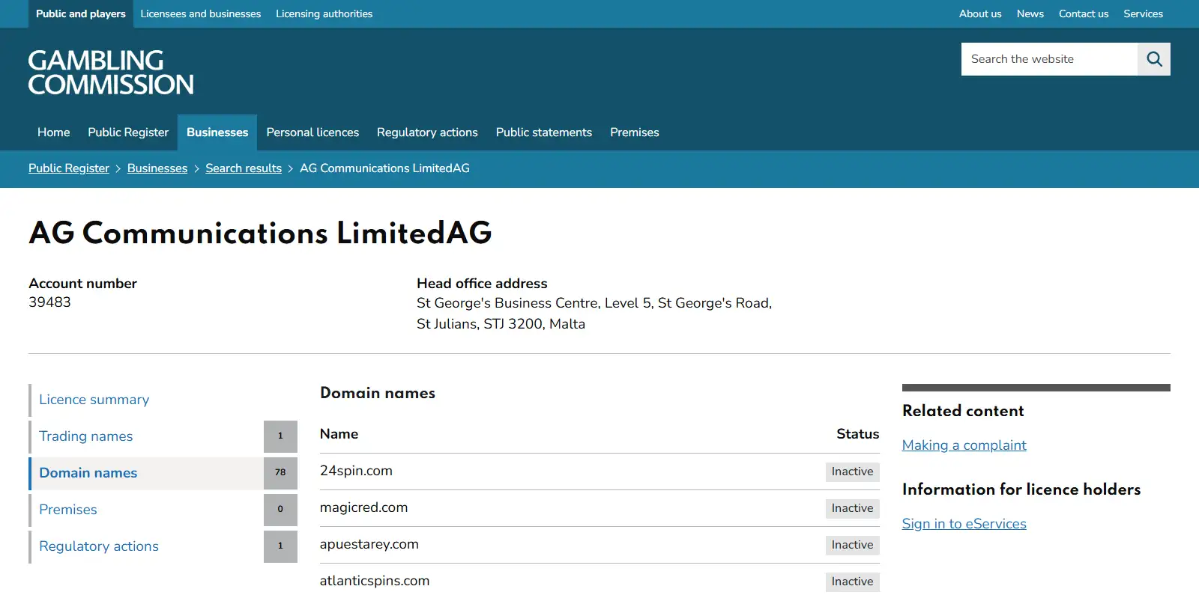The image size is (1199, 595).
Task: Click the Domain names 78 count badge
Action: coord(280,473)
